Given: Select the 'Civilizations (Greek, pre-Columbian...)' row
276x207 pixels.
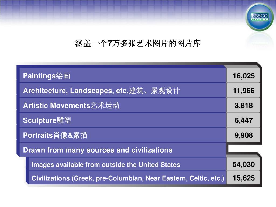Looking at the screenshot, I should (127, 178).
